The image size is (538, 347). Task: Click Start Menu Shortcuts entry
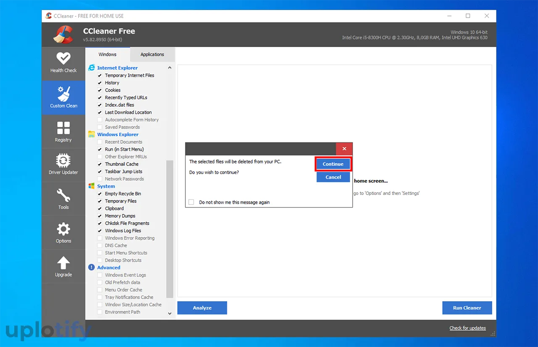pyautogui.click(x=126, y=253)
